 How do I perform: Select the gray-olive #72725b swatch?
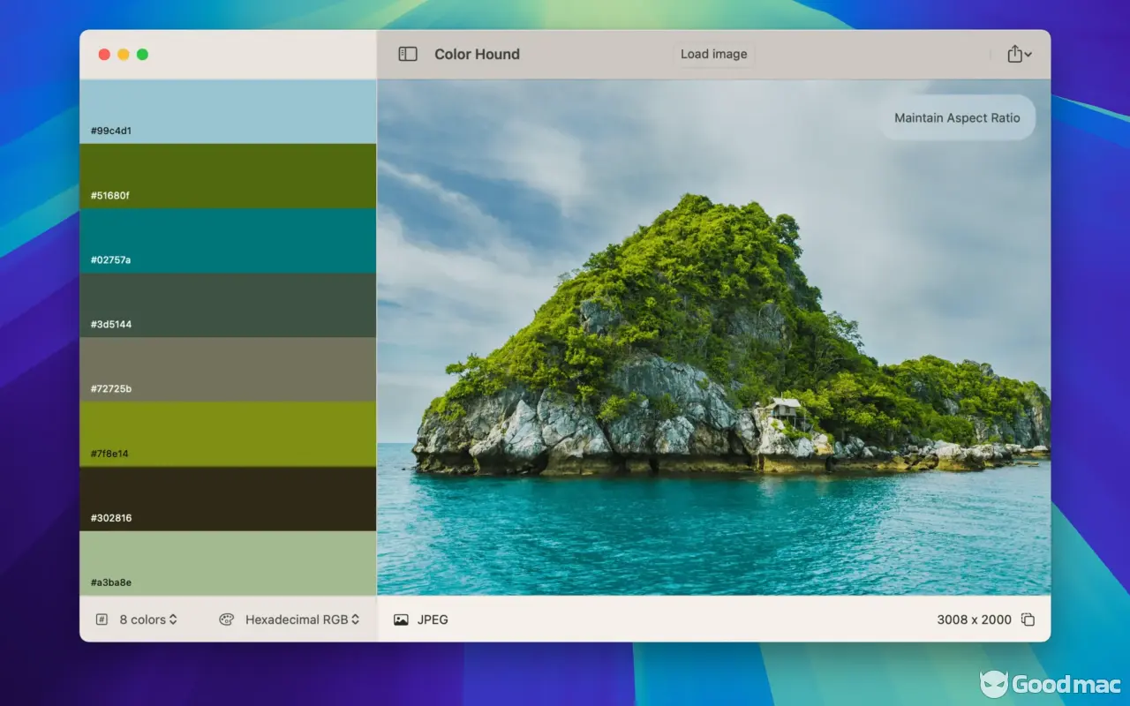tap(228, 369)
